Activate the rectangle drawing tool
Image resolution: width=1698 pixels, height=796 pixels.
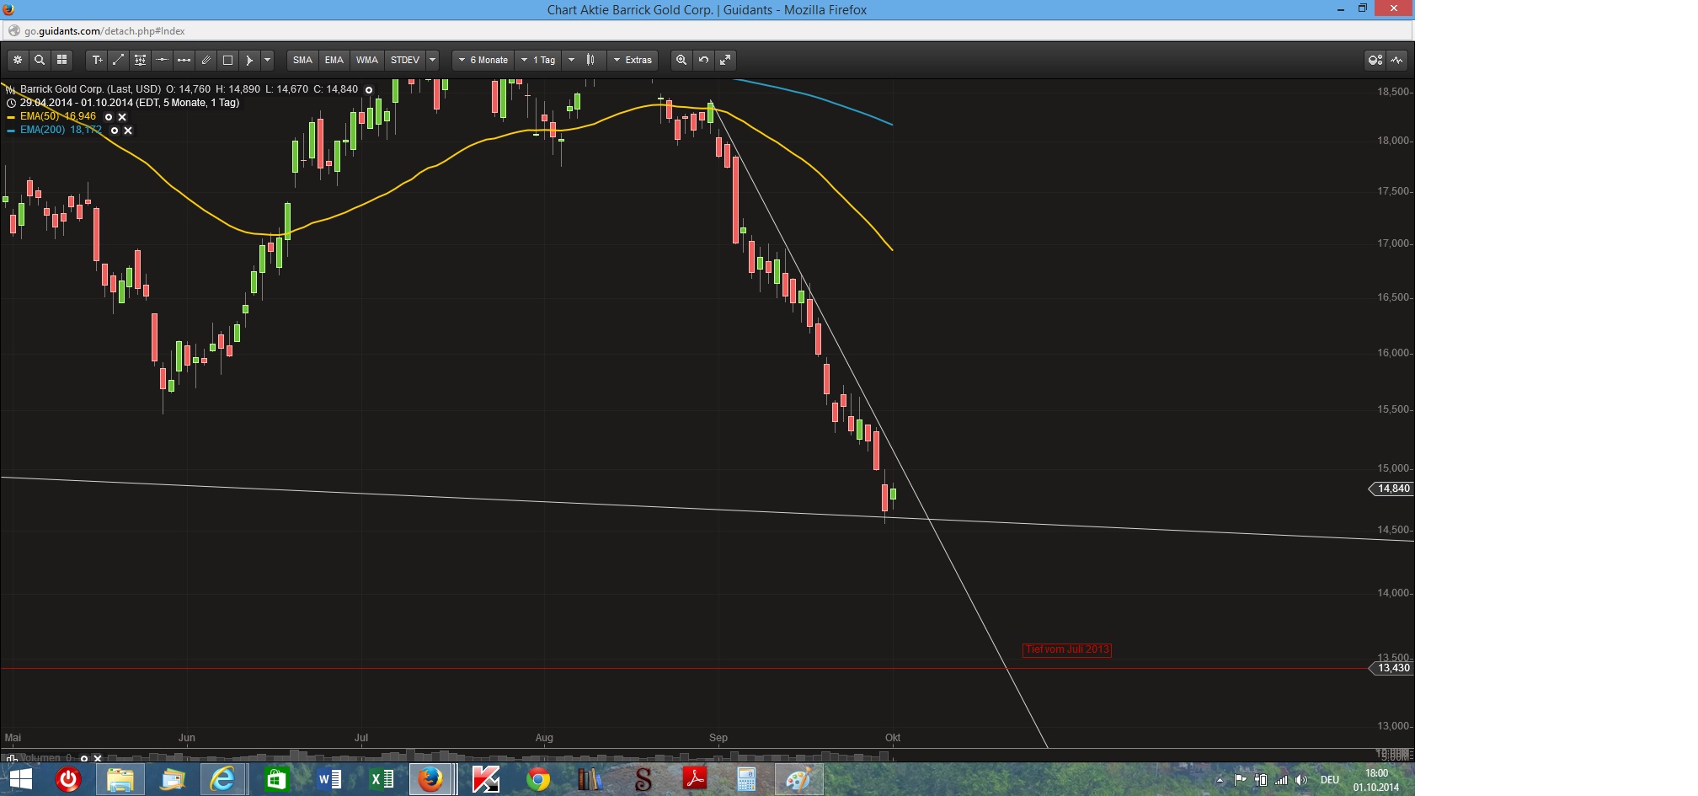[227, 60]
